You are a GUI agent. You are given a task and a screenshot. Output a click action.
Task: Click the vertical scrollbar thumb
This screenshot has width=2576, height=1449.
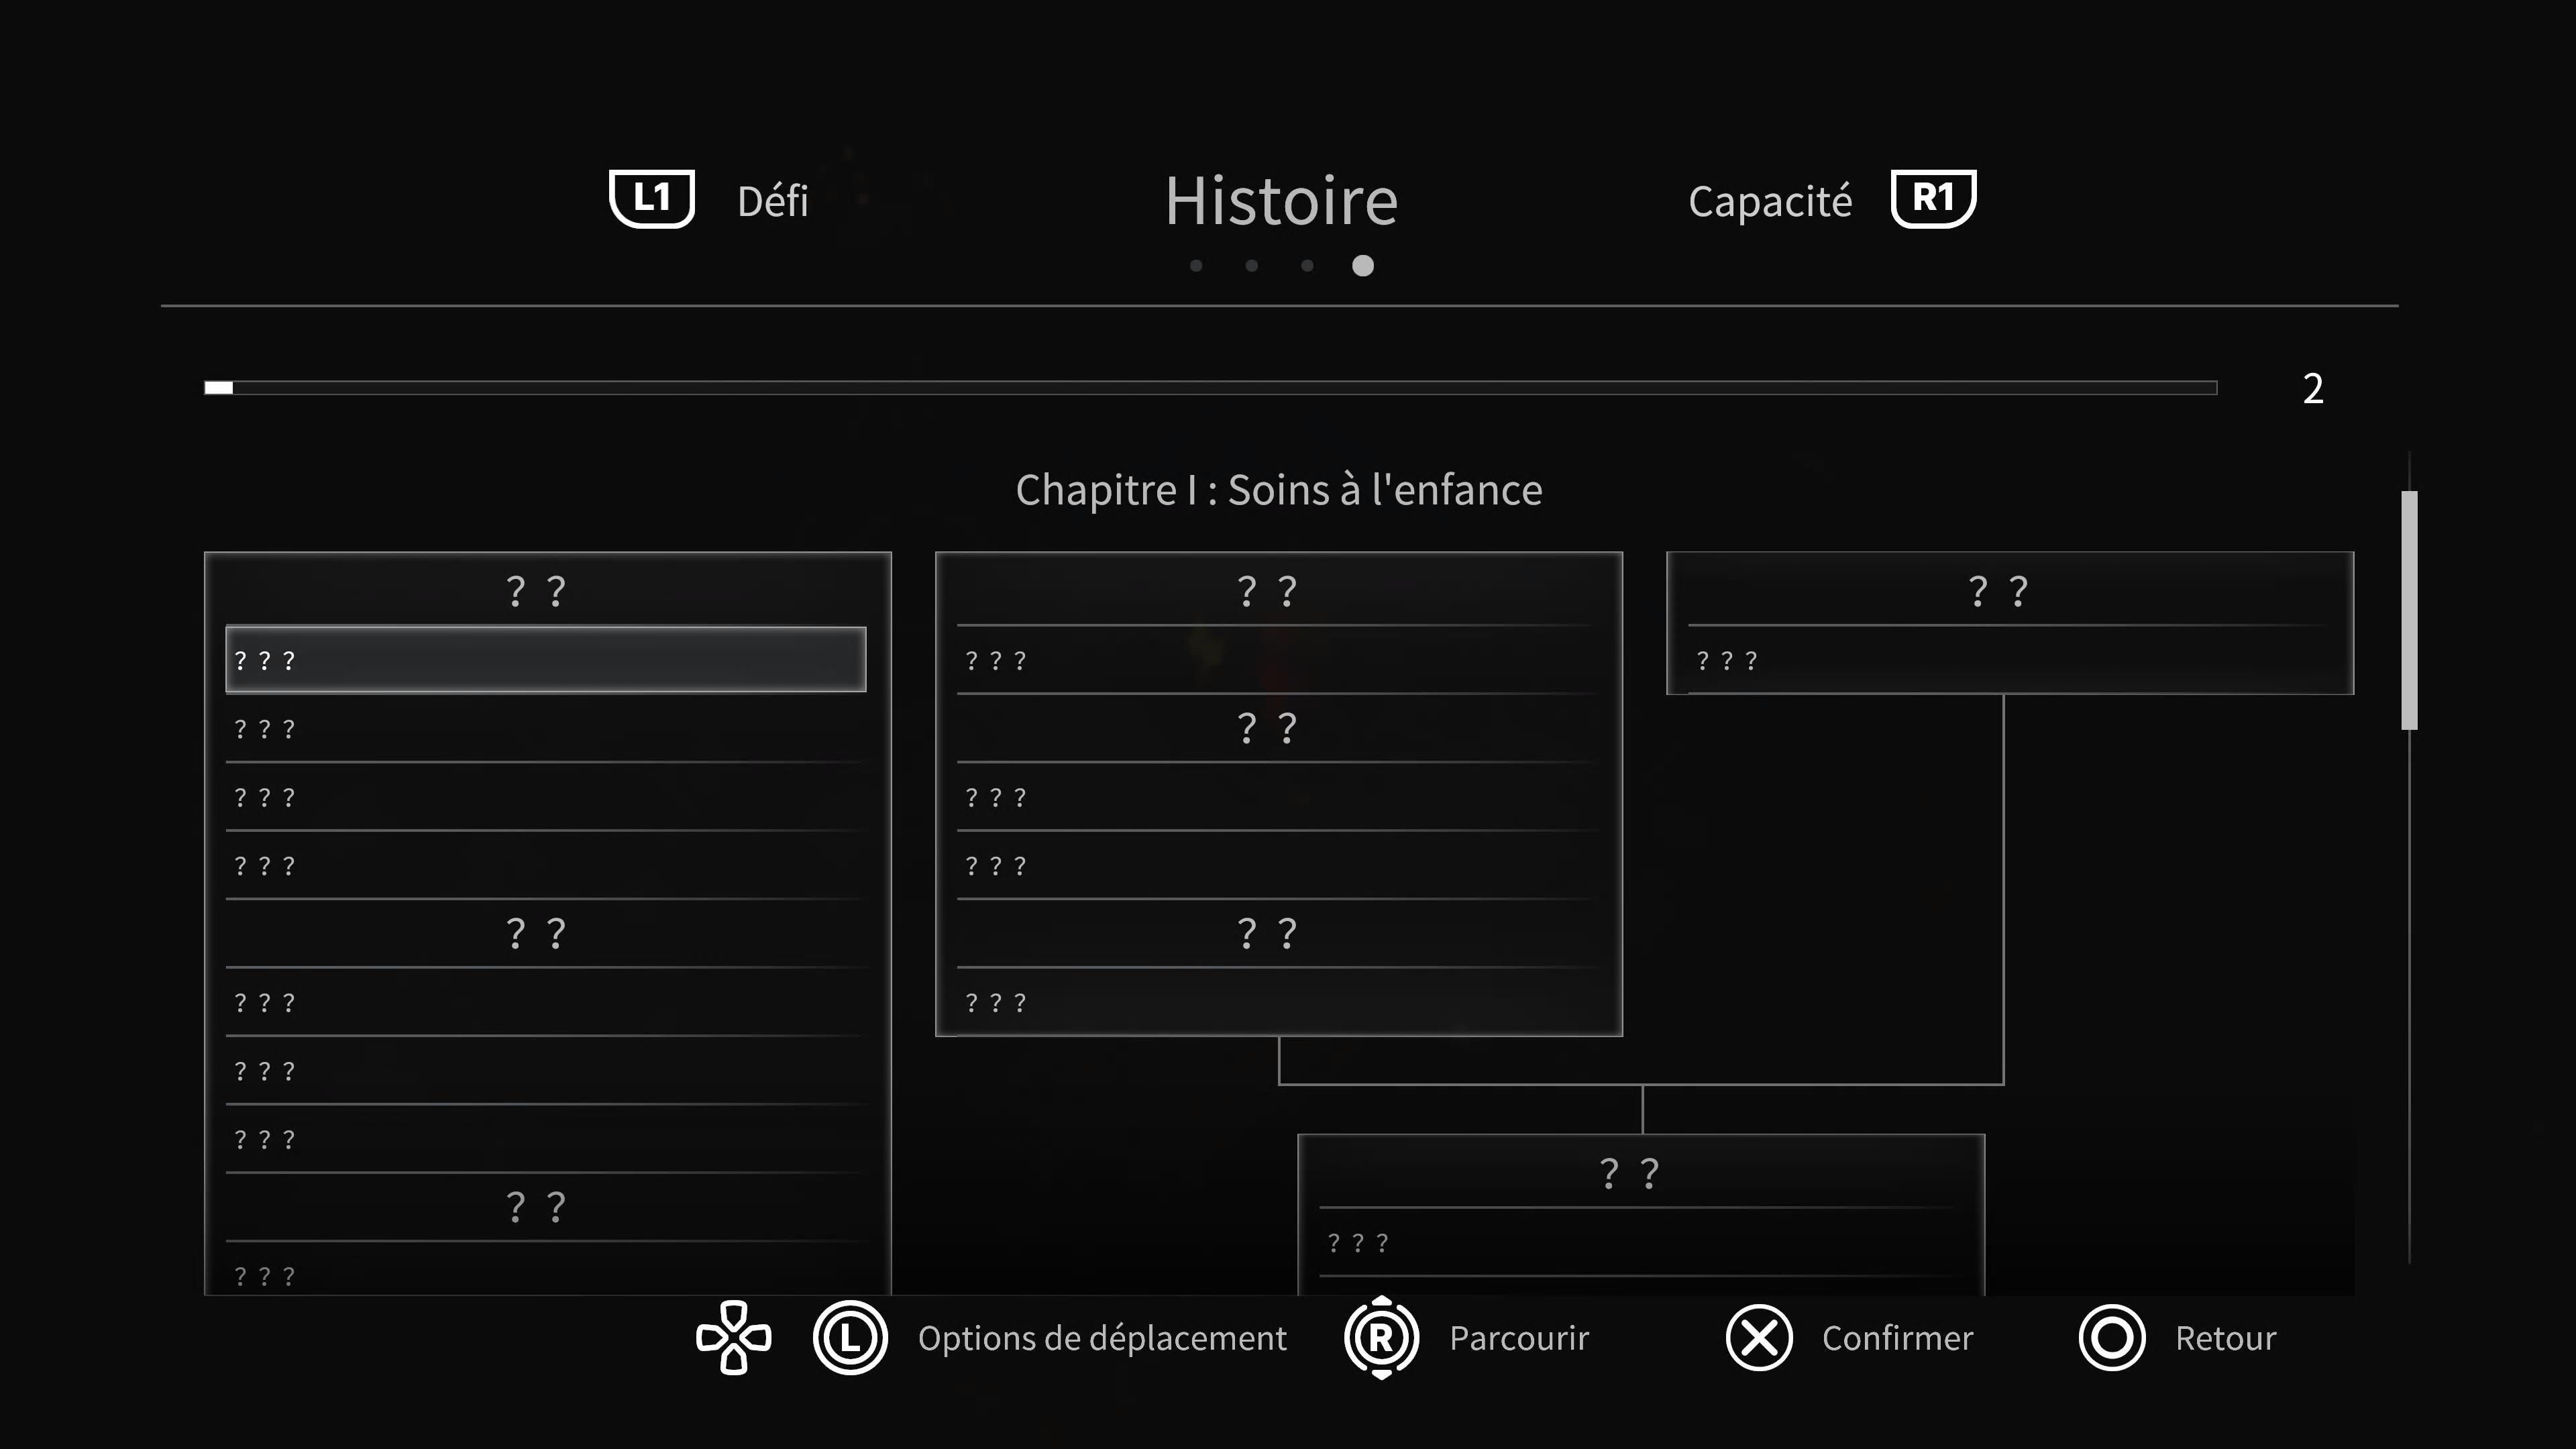(x=2409, y=610)
